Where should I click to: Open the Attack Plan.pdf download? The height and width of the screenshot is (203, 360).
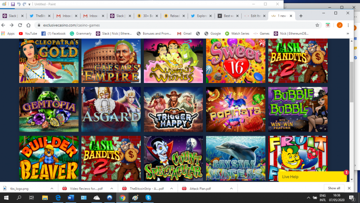[200, 189]
